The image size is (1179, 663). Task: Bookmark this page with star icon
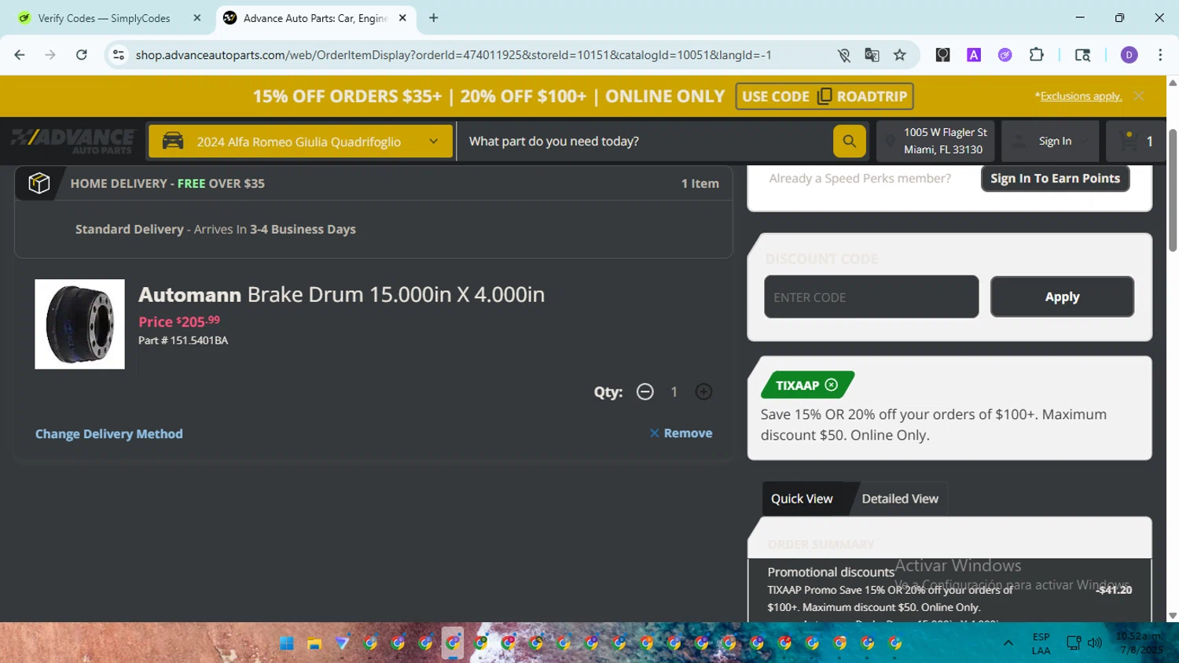tap(900, 55)
